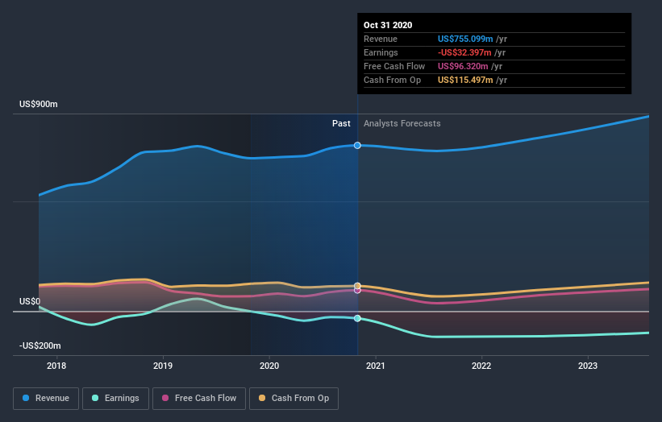Viewport: 662px width, 422px height.
Task: Click the US$900m y-axis label
Action: (x=39, y=104)
